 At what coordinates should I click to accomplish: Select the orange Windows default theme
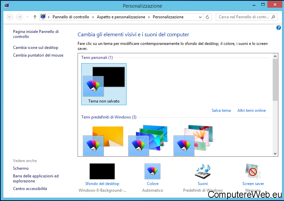(x=103, y=141)
